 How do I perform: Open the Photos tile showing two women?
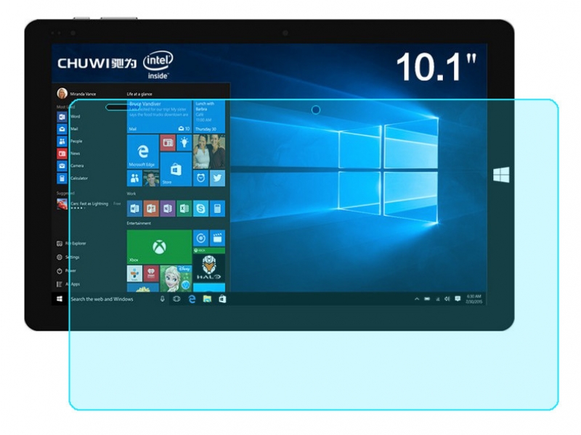(209, 152)
